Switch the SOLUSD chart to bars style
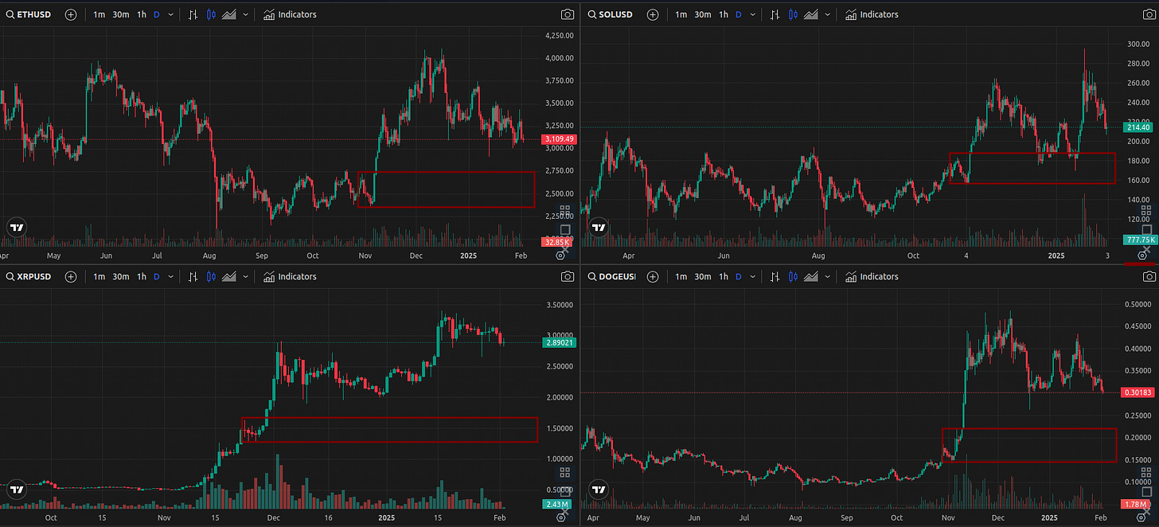1159x527 pixels. coord(775,14)
